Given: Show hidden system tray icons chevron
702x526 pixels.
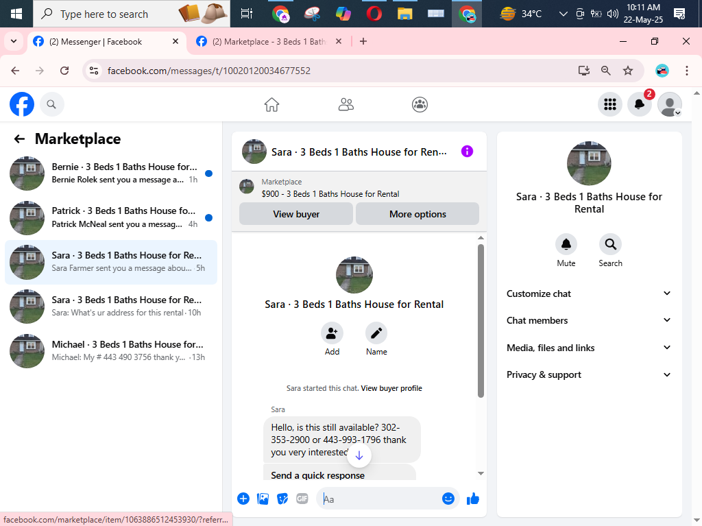Looking at the screenshot, I should (564, 14).
